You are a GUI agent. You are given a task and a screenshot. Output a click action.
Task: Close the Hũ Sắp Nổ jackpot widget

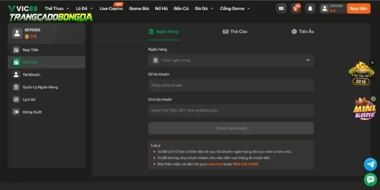(x=373, y=63)
